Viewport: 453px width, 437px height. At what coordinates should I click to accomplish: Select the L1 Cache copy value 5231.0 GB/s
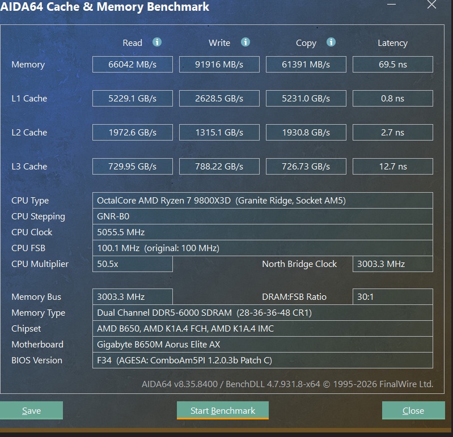[x=306, y=99]
